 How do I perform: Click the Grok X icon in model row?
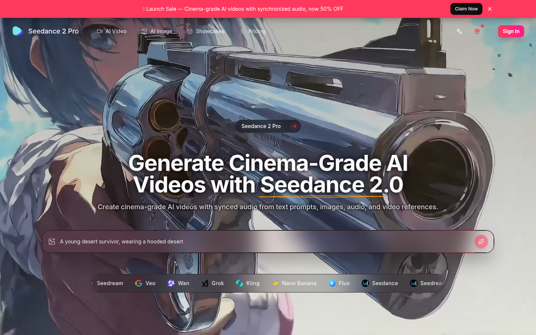(x=204, y=283)
